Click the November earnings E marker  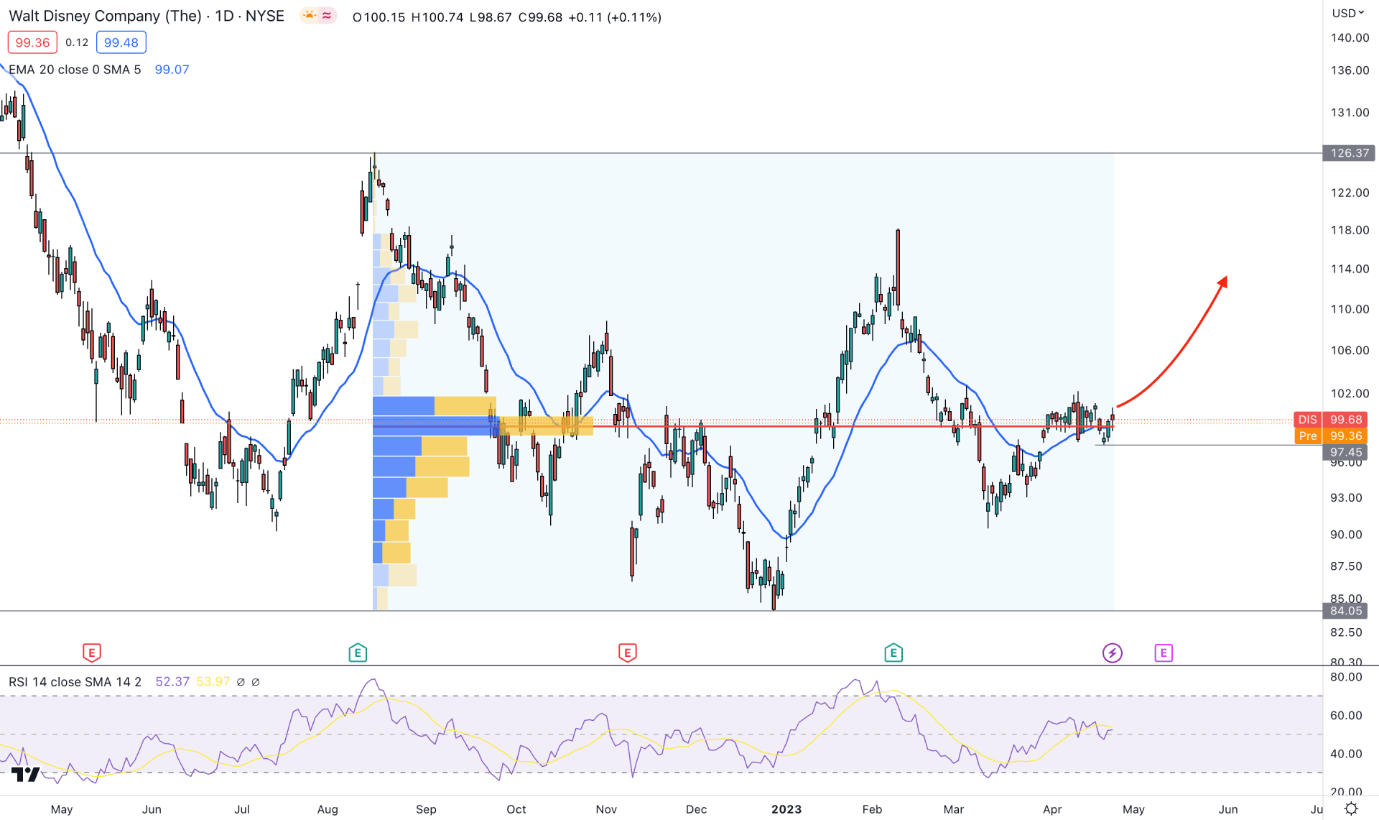tap(627, 653)
